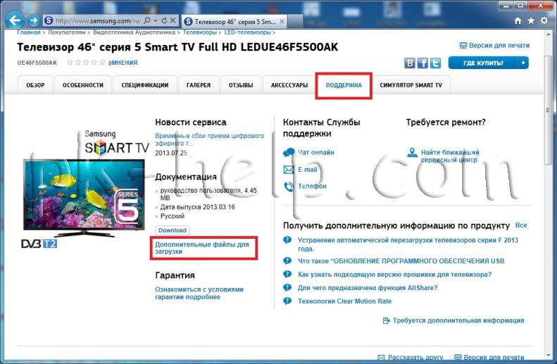Share via Twitter icon
The height and width of the screenshot is (364, 557).
(435, 63)
